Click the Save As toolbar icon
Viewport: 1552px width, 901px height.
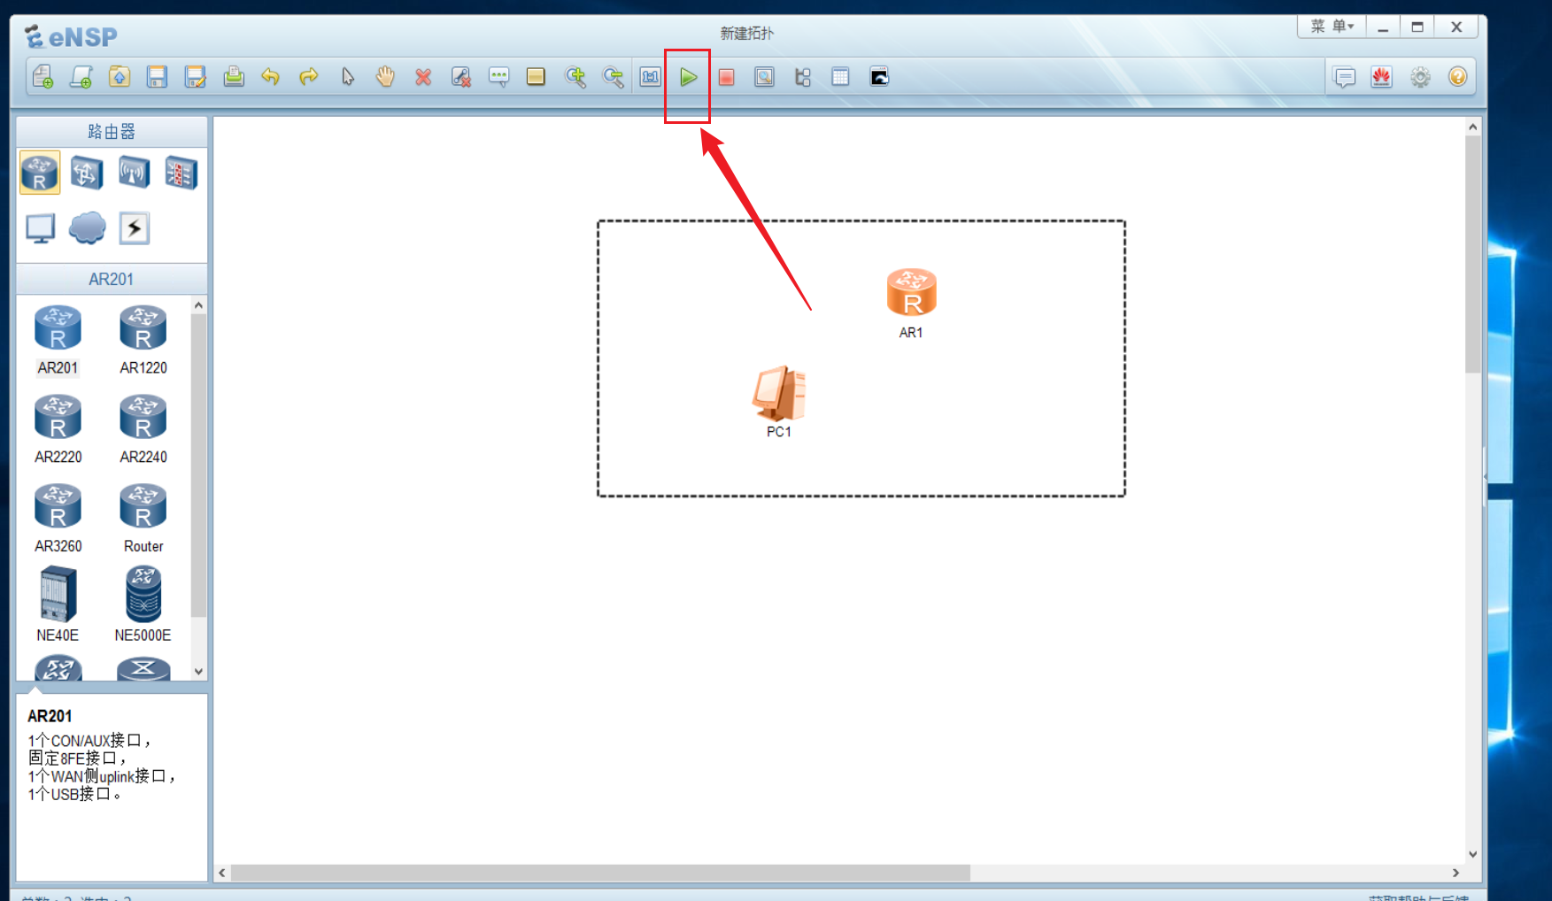click(195, 77)
